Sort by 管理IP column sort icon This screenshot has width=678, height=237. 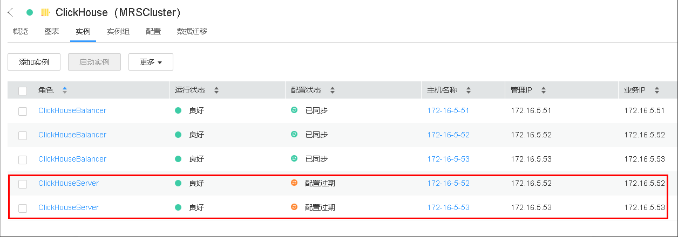pos(543,90)
